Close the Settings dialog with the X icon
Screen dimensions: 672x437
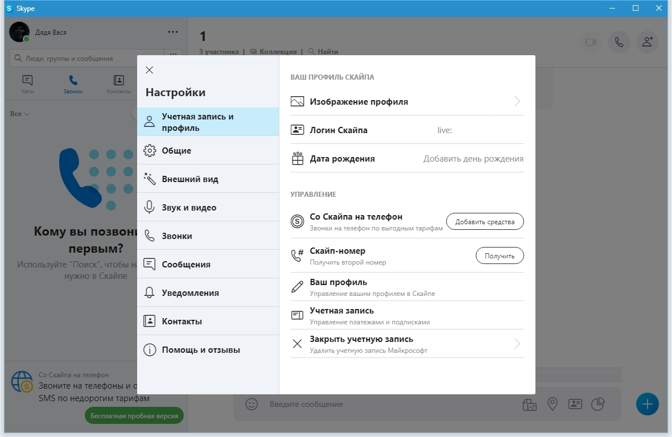149,70
